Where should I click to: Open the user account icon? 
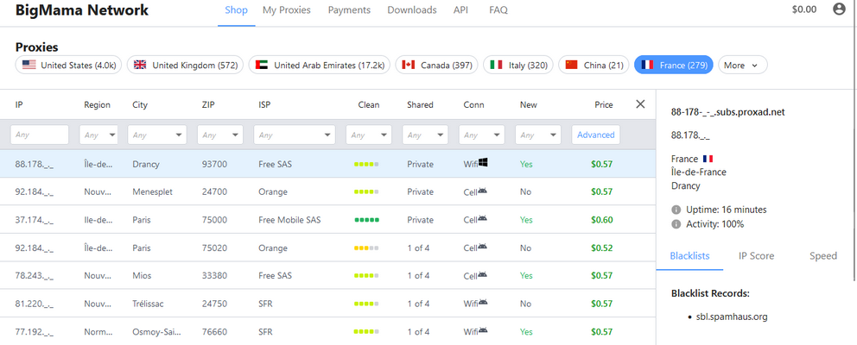coord(839,9)
